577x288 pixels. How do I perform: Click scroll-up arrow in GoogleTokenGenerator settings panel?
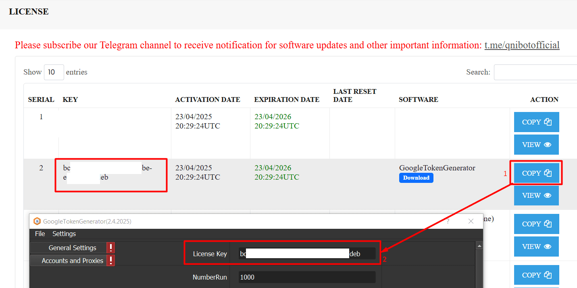point(479,246)
